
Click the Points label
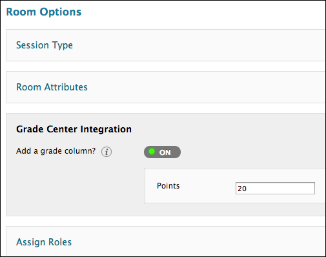pos(168,186)
